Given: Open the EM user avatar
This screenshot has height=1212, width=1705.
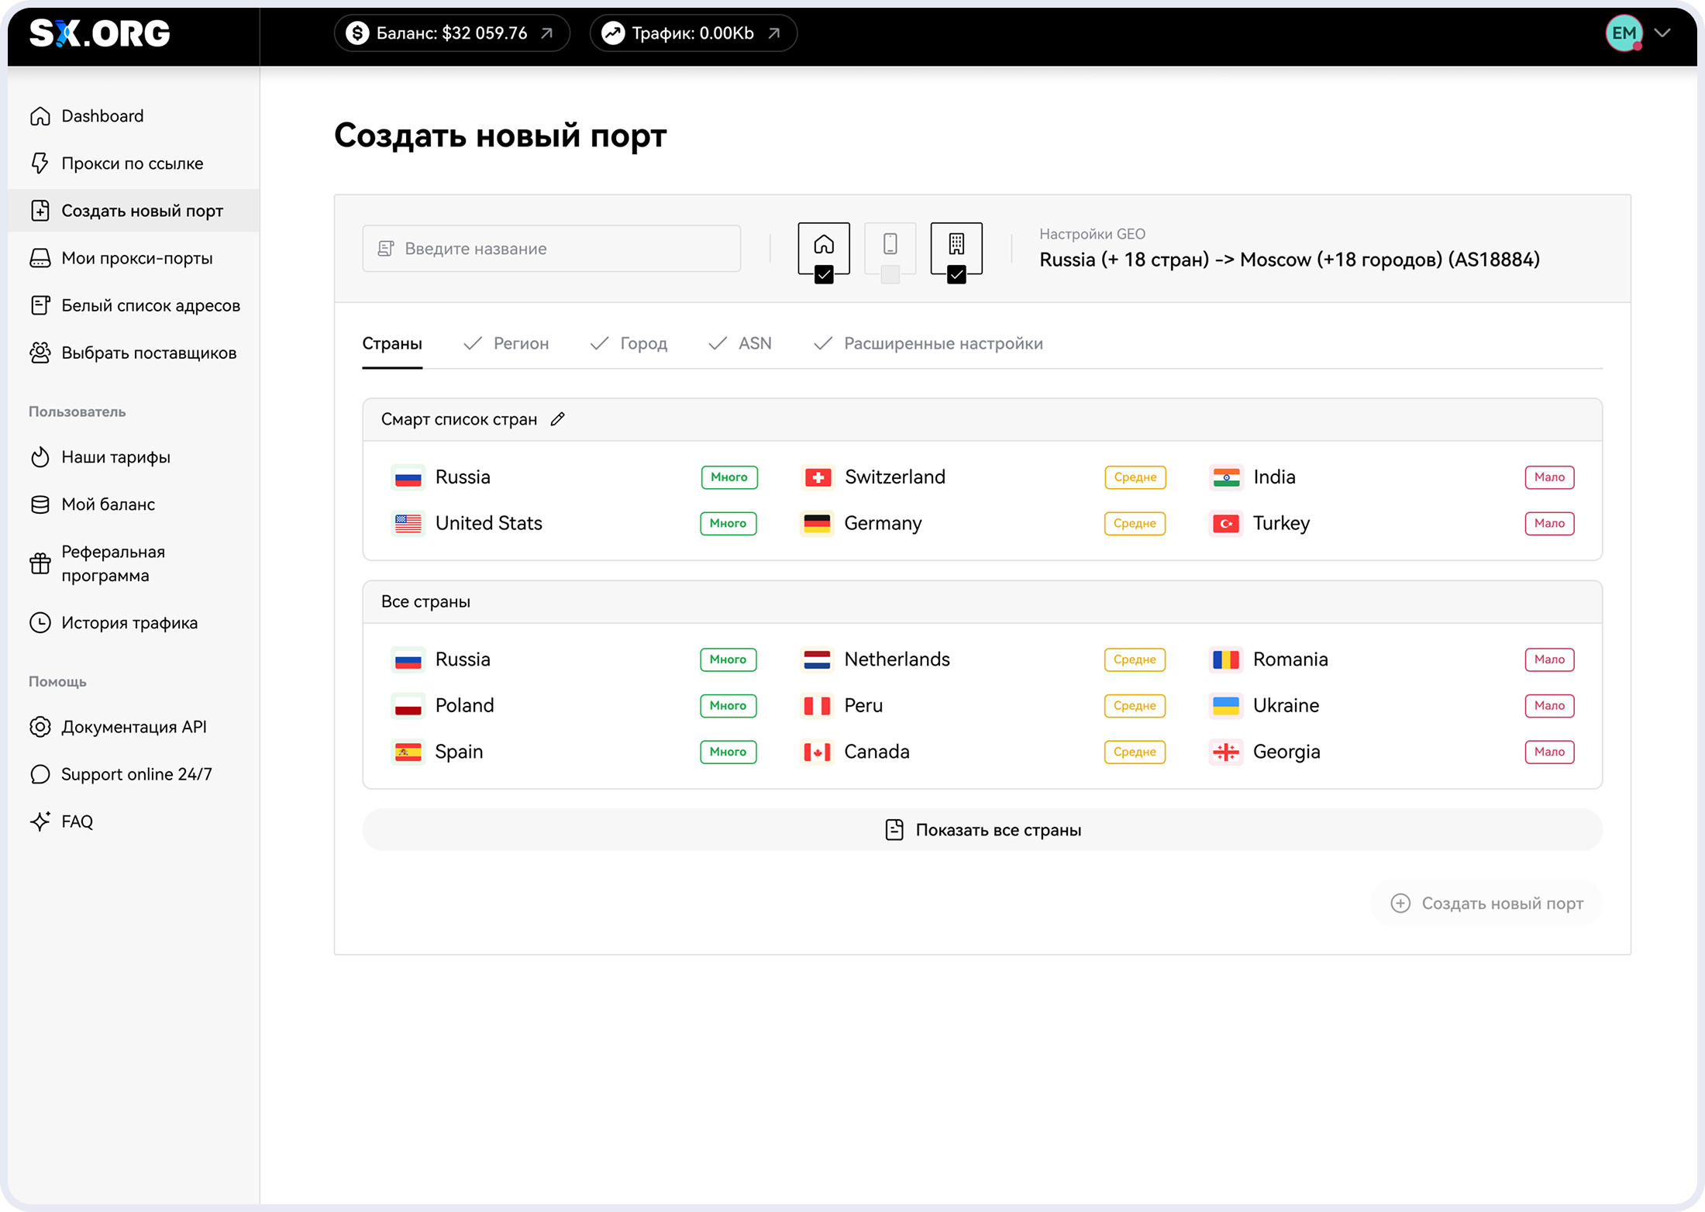Looking at the screenshot, I should 1624,33.
